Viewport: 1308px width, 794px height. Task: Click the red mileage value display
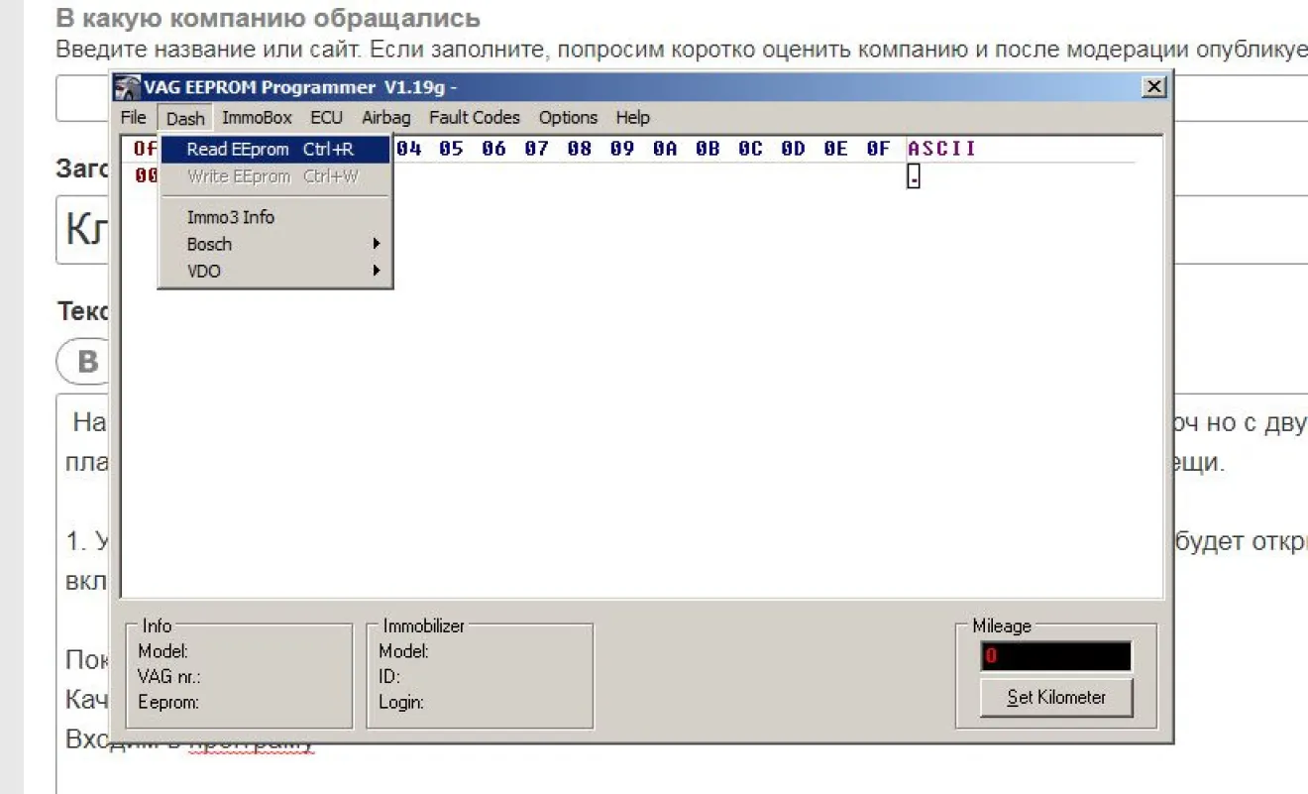1056,656
